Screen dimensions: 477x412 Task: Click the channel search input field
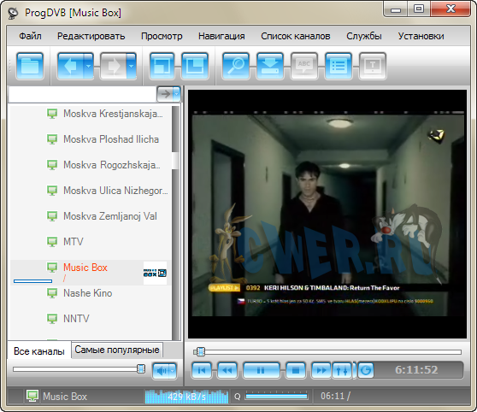[82, 94]
